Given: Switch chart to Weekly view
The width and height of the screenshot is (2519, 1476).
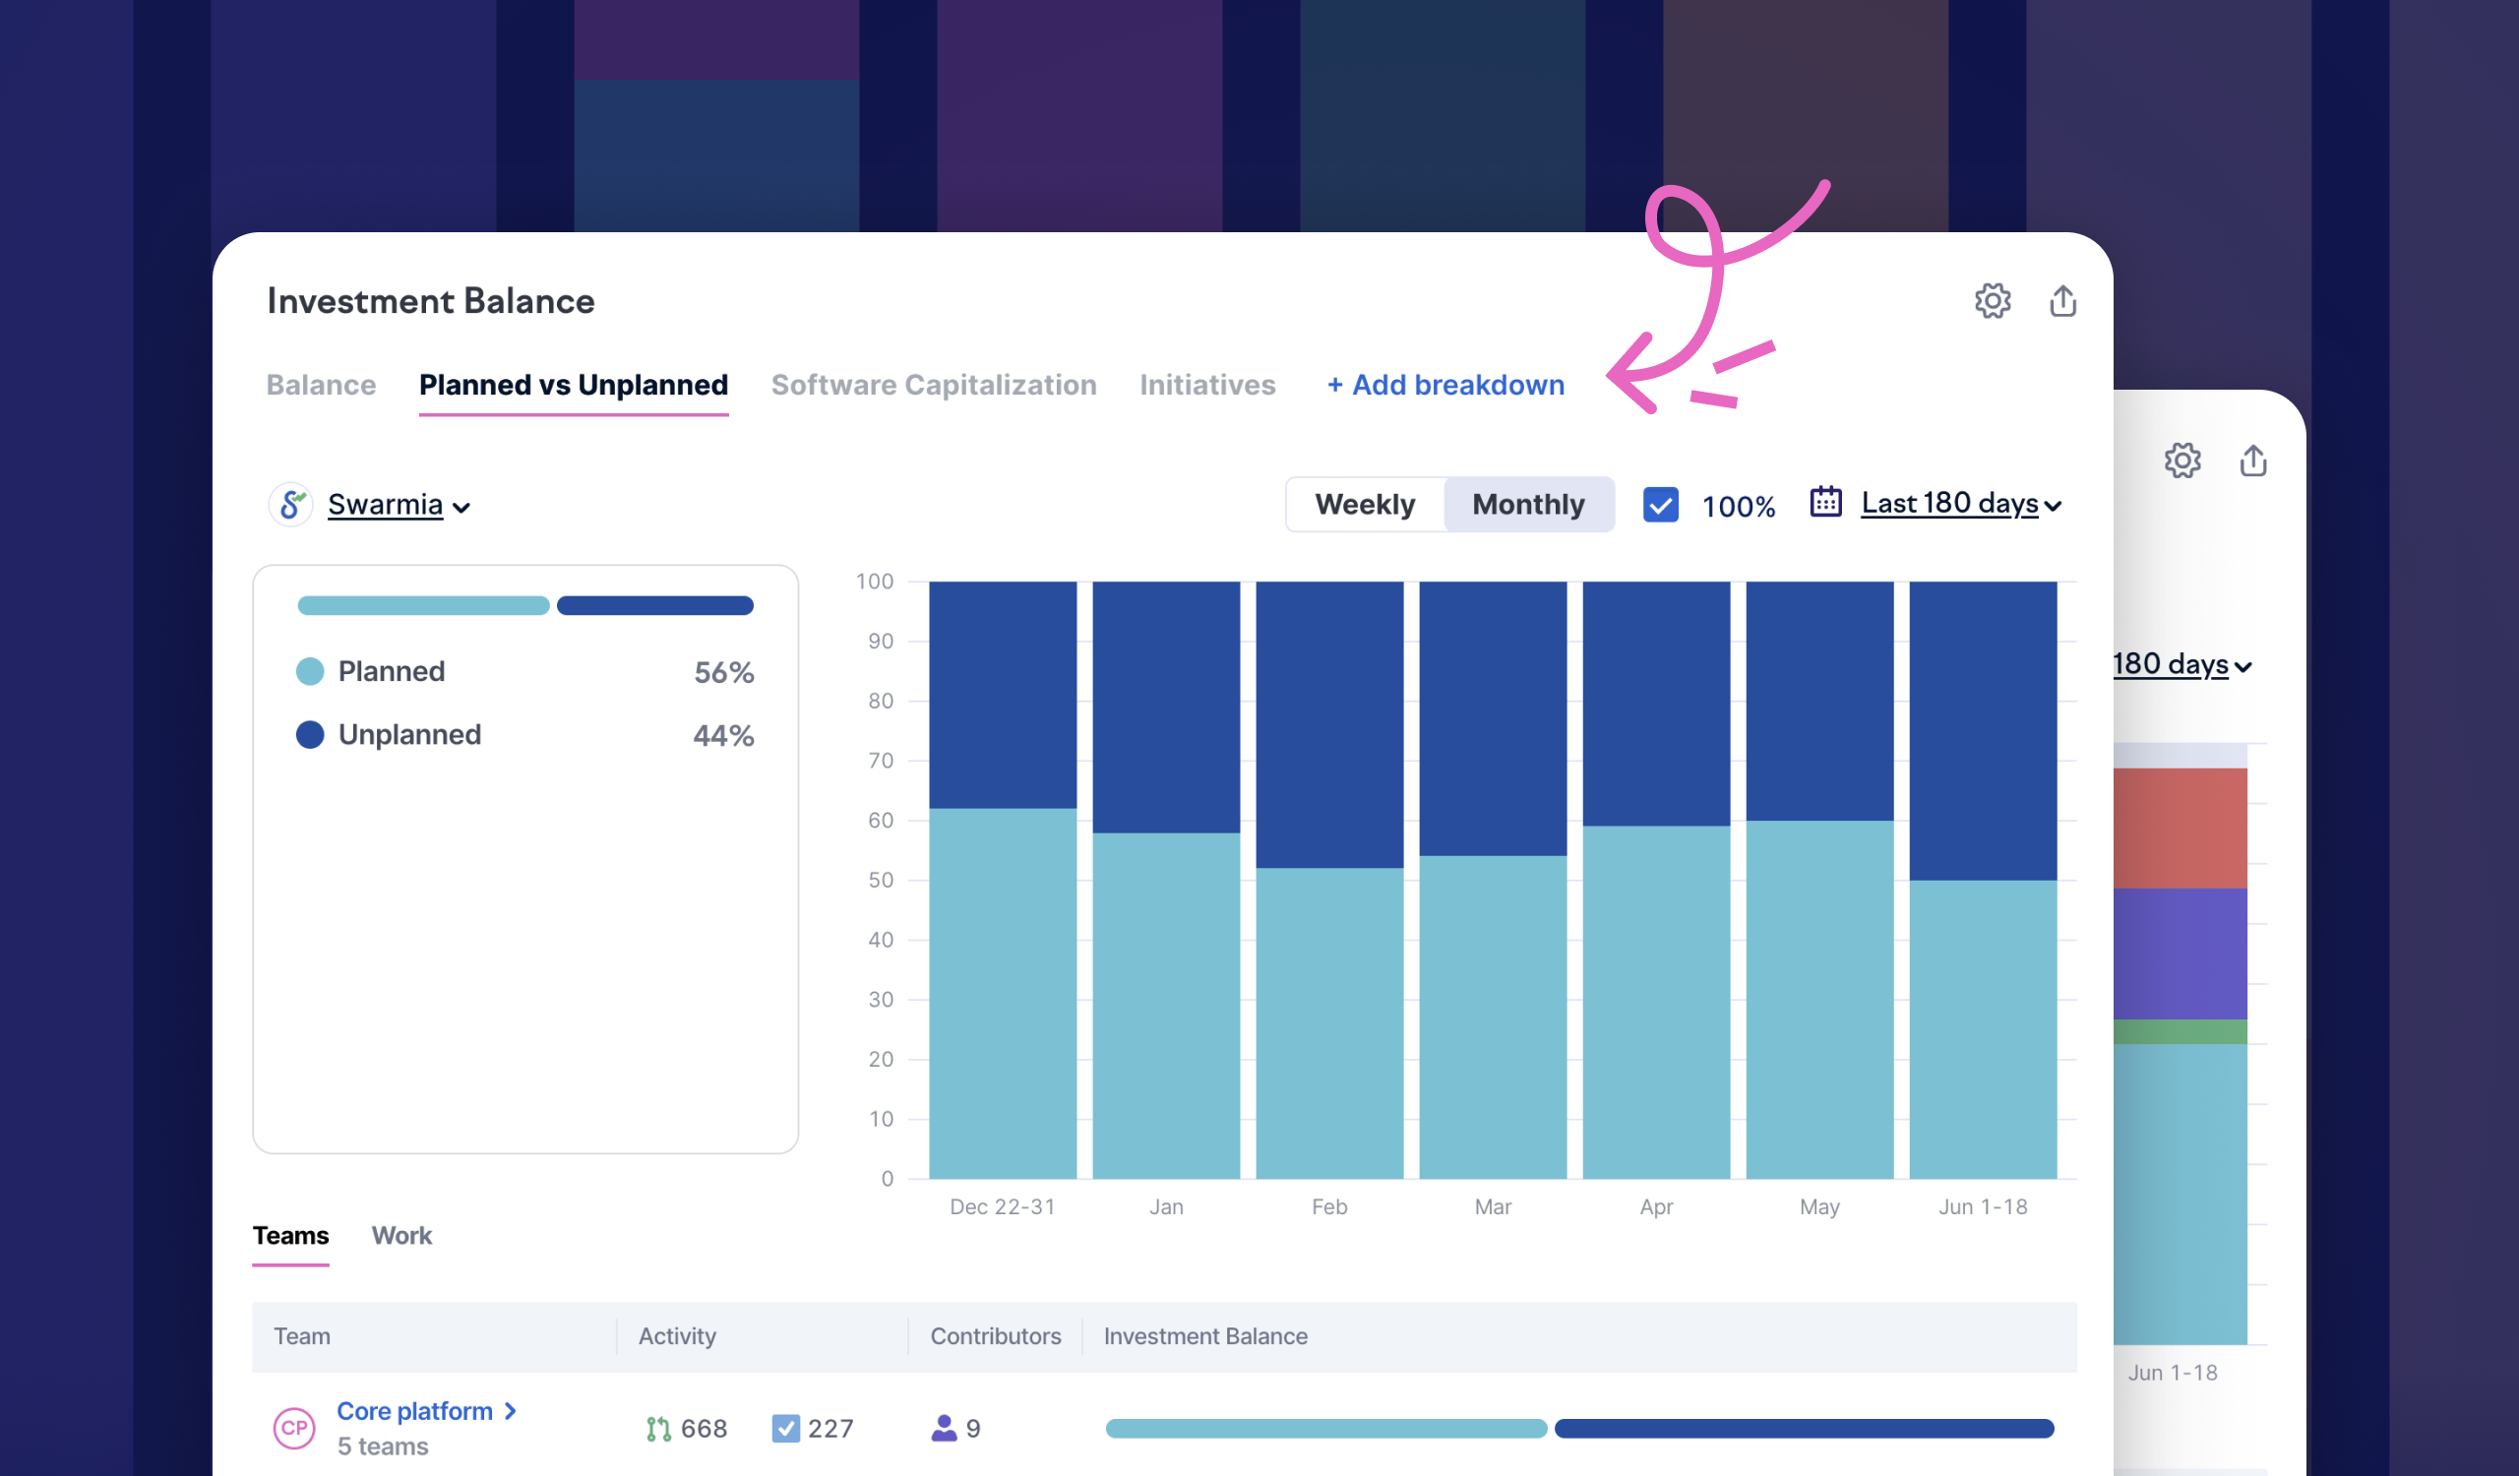Looking at the screenshot, I should point(1365,505).
